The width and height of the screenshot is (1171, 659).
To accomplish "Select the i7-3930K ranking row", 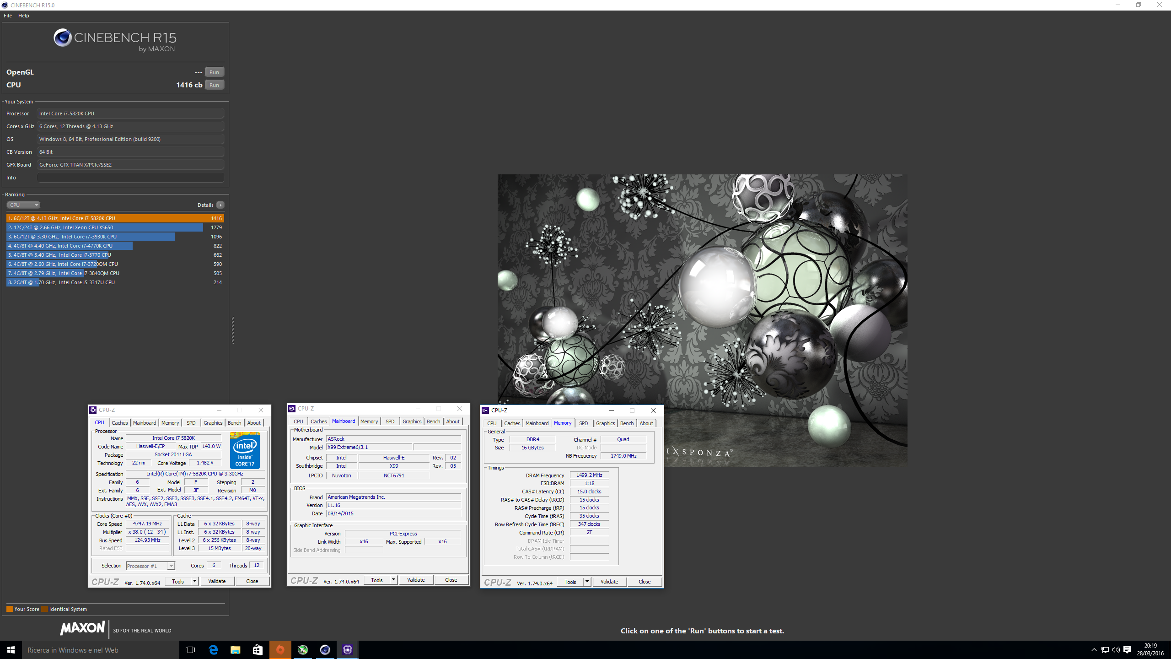I will click(x=115, y=237).
